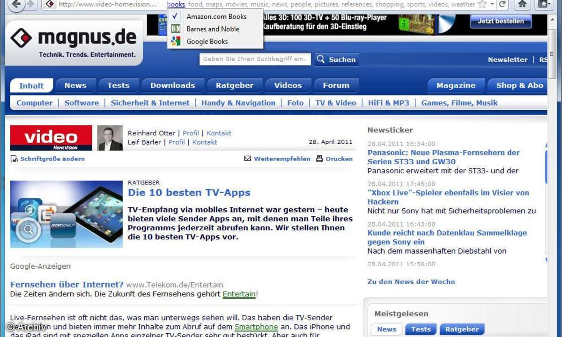Click the 'music' category in address bar

tap(259, 4)
